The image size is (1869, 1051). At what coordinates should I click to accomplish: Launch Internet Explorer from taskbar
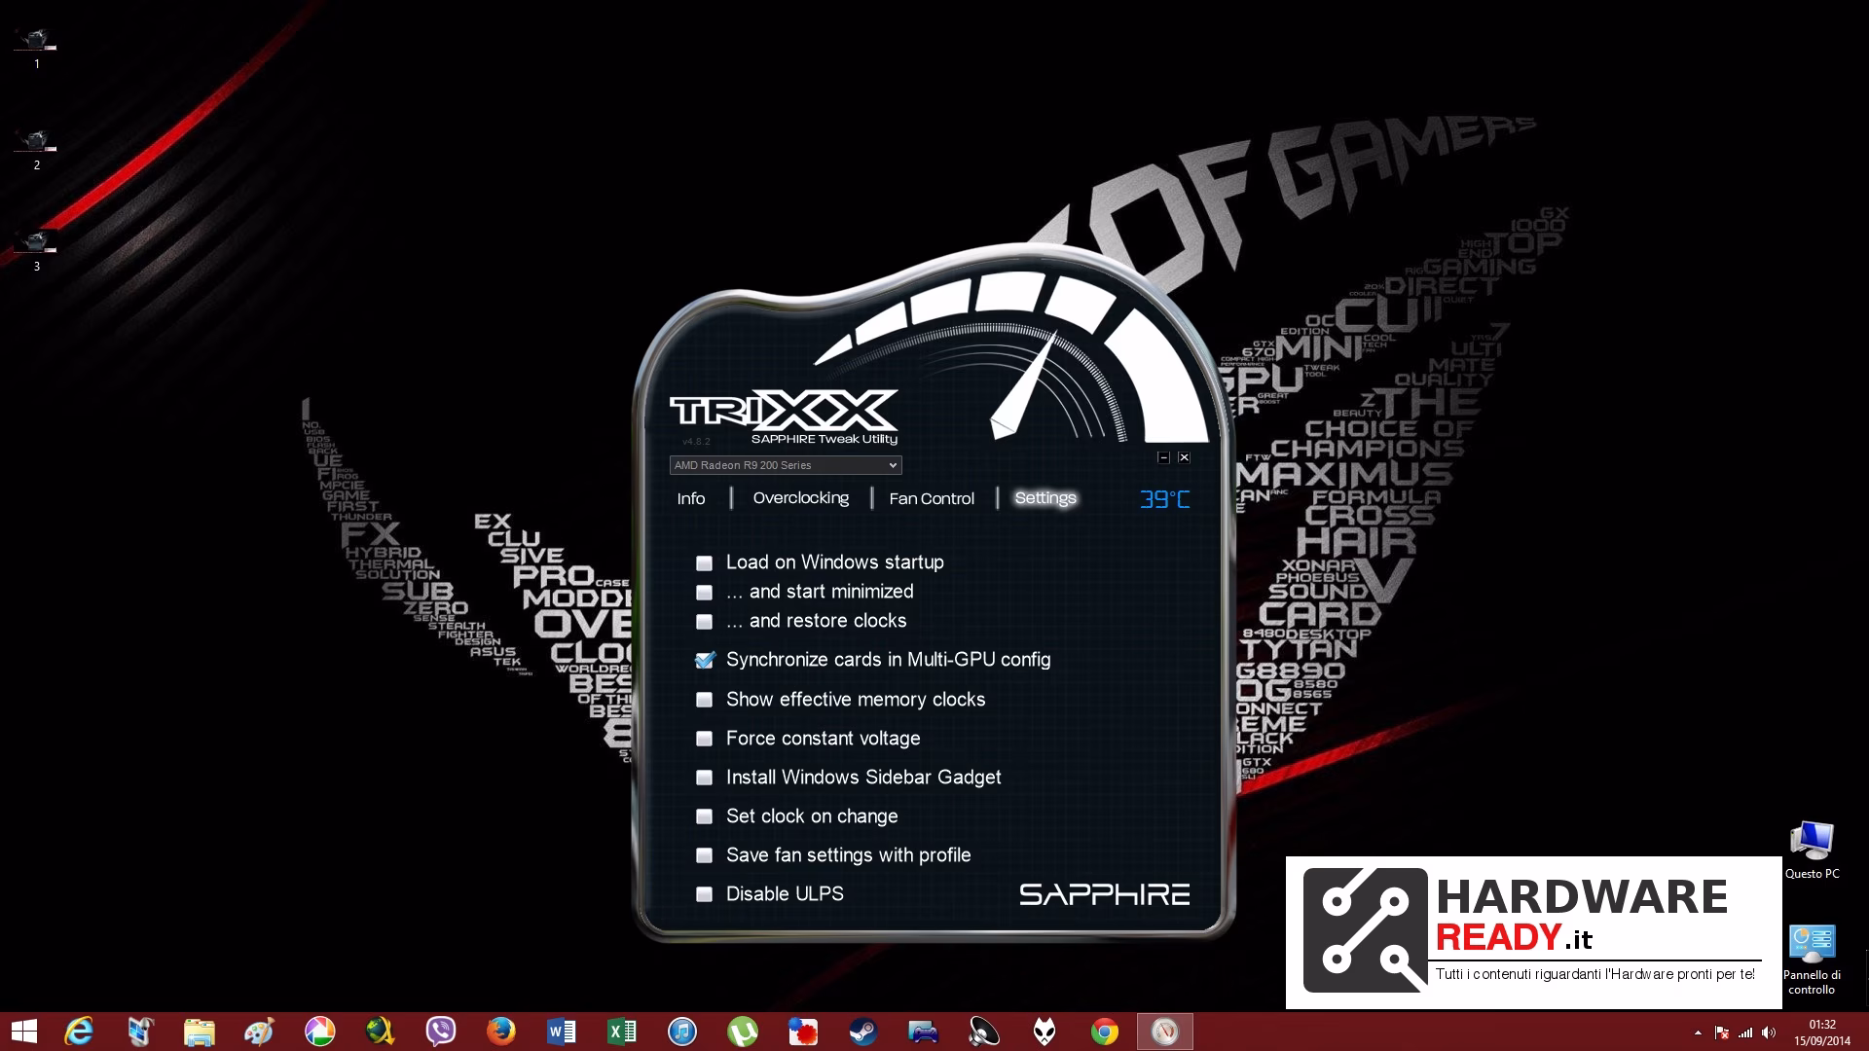(79, 1032)
